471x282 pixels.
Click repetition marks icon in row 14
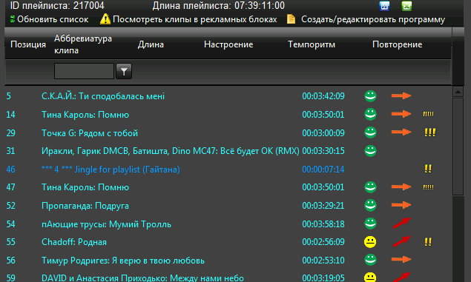tap(428, 114)
